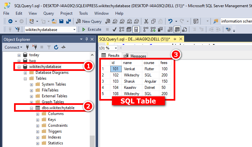Click the Find in Files icon
Viewport: 252px width, 147px height.
pos(216,21)
